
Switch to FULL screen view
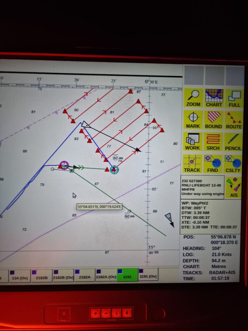(234, 98)
